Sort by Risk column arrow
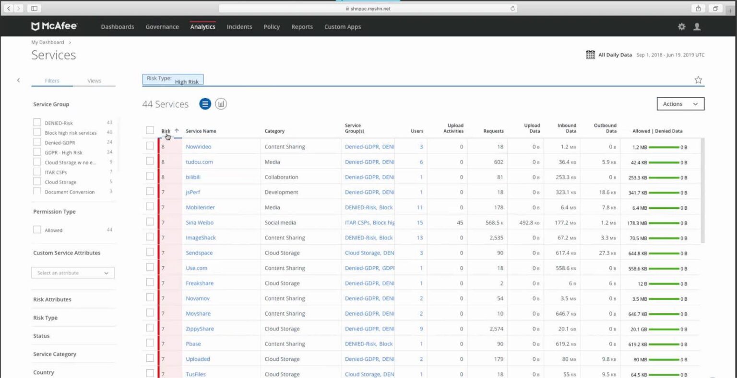 coord(177,130)
